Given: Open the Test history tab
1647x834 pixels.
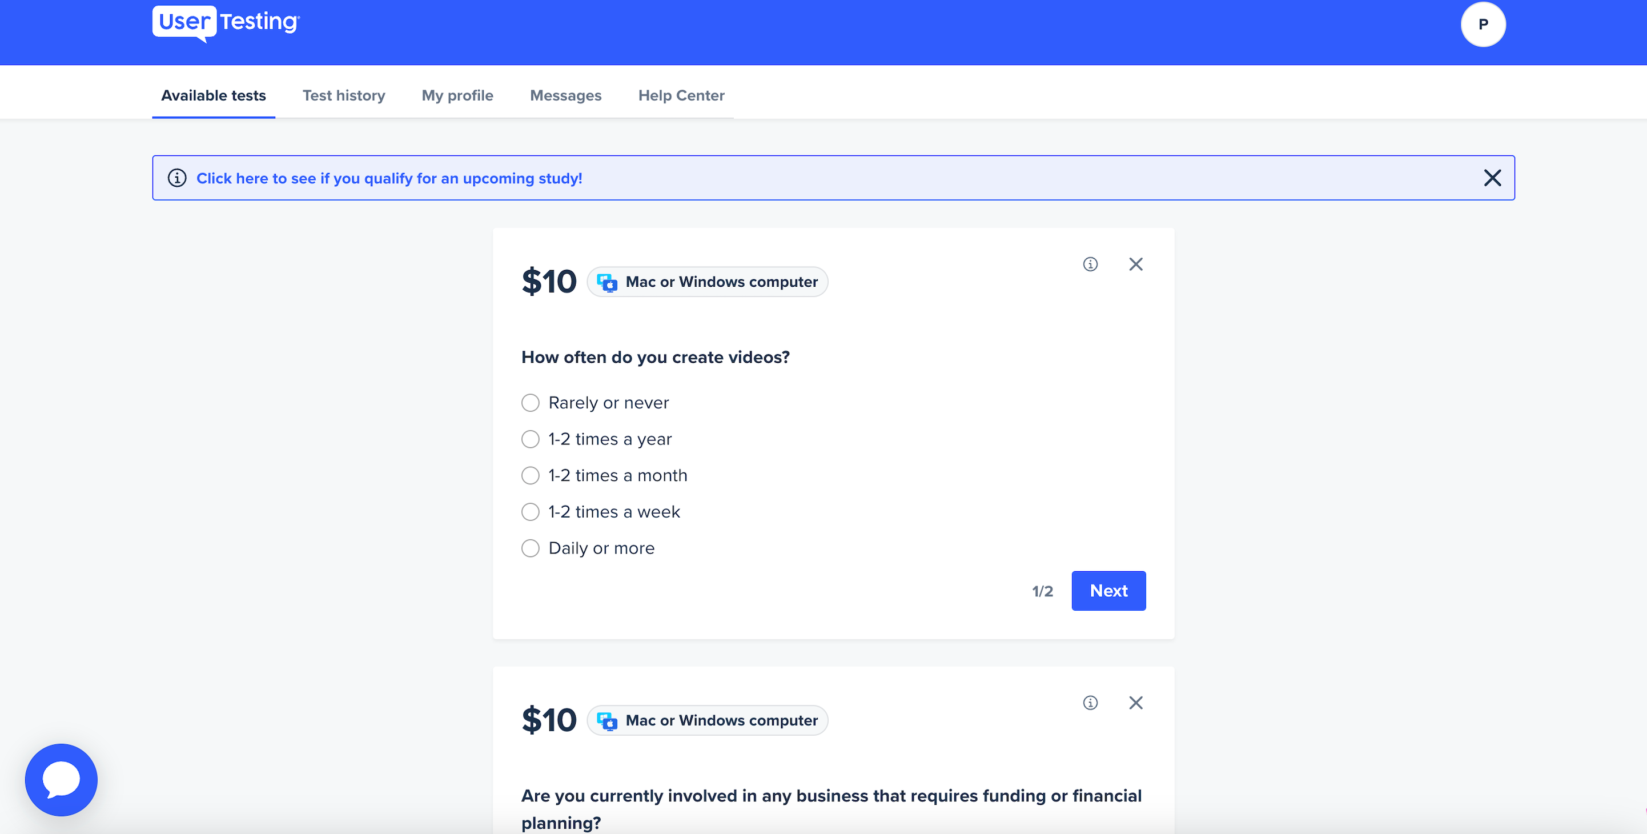Looking at the screenshot, I should [344, 95].
